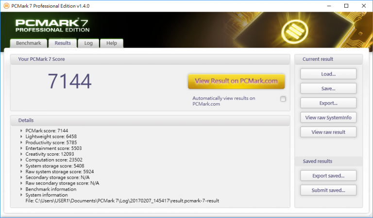Expand the Raw system storage score row
Viewport: 373px width, 218px height.
[21, 172]
